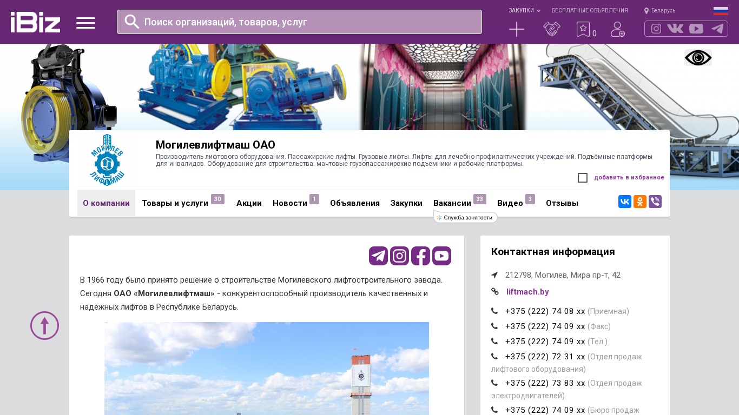Click the Контактная информация heading

pyautogui.click(x=553, y=252)
